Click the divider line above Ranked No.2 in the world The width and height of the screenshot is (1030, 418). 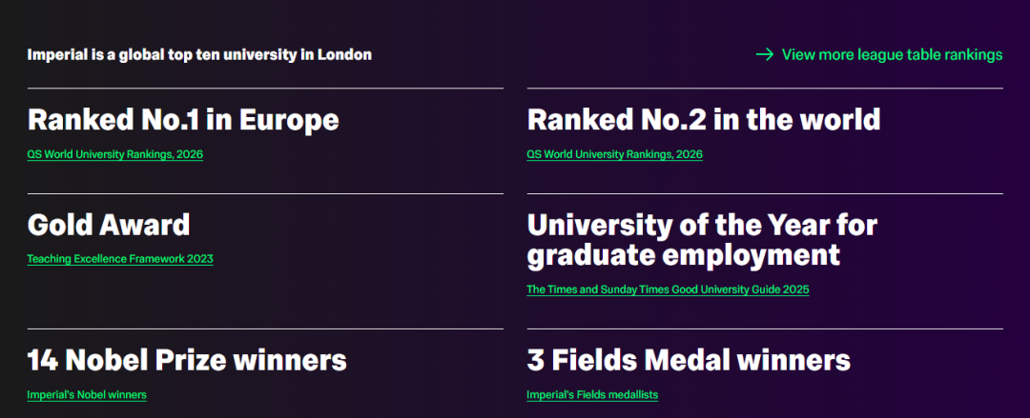pyautogui.click(x=765, y=89)
